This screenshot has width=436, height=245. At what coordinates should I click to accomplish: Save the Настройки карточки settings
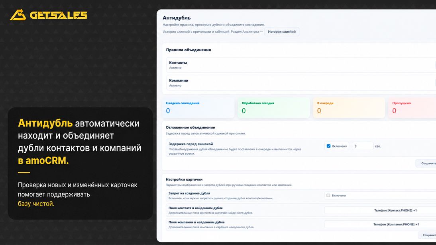click(427, 235)
